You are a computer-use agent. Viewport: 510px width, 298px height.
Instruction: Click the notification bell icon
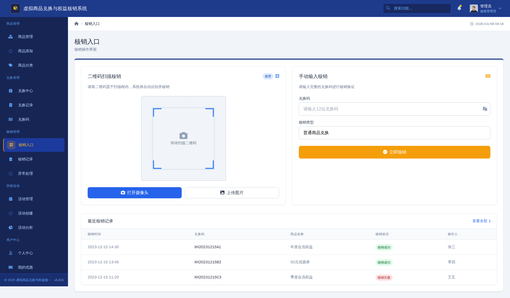(x=459, y=8)
